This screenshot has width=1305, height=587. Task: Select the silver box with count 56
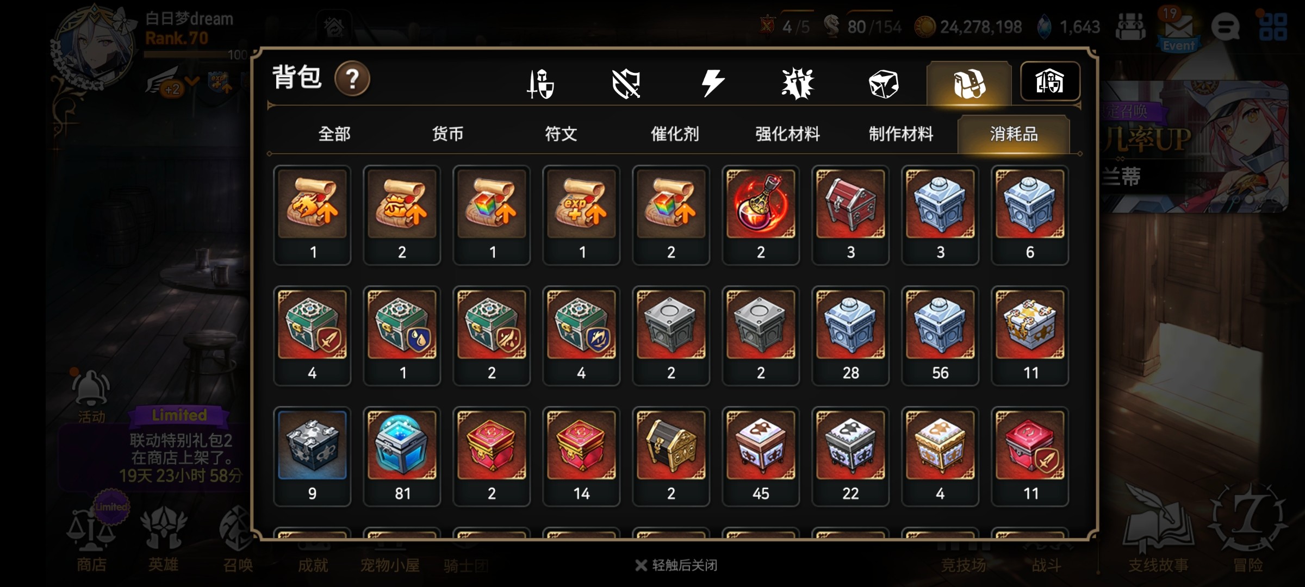(940, 336)
